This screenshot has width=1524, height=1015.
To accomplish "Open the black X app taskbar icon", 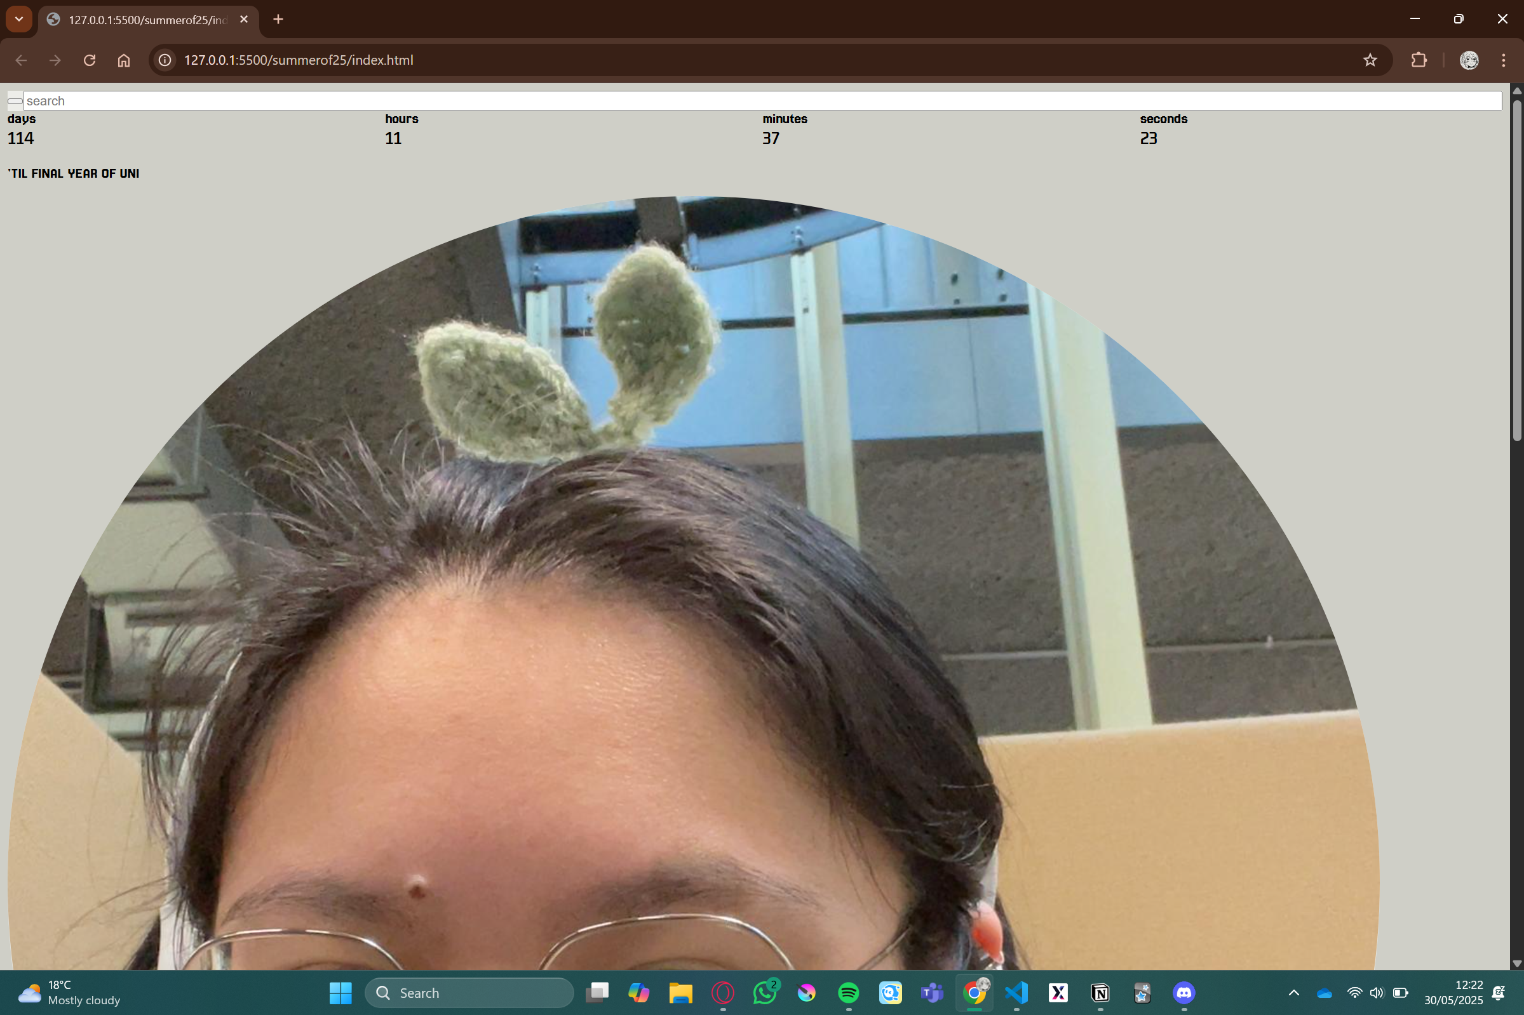I will pyautogui.click(x=1058, y=992).
